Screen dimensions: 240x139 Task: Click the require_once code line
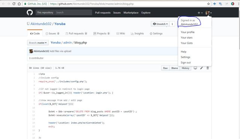tap(63, 81)
